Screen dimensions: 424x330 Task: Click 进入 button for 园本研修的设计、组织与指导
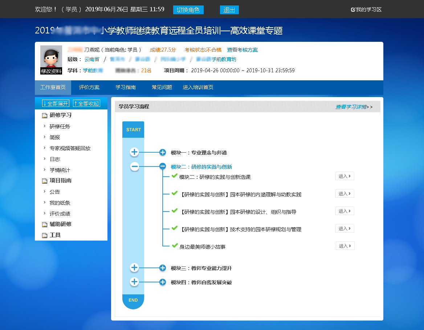click(344, 211)
